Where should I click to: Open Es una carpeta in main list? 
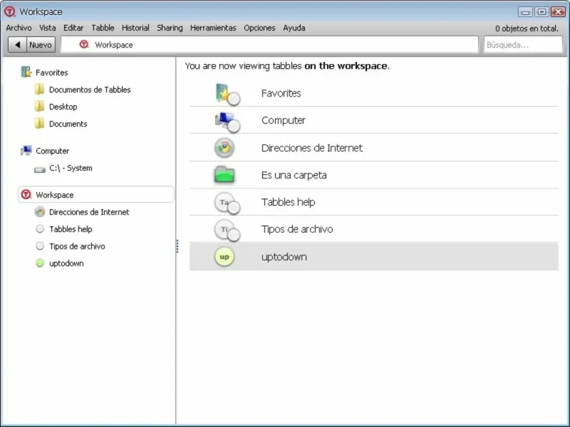(373, 175)
